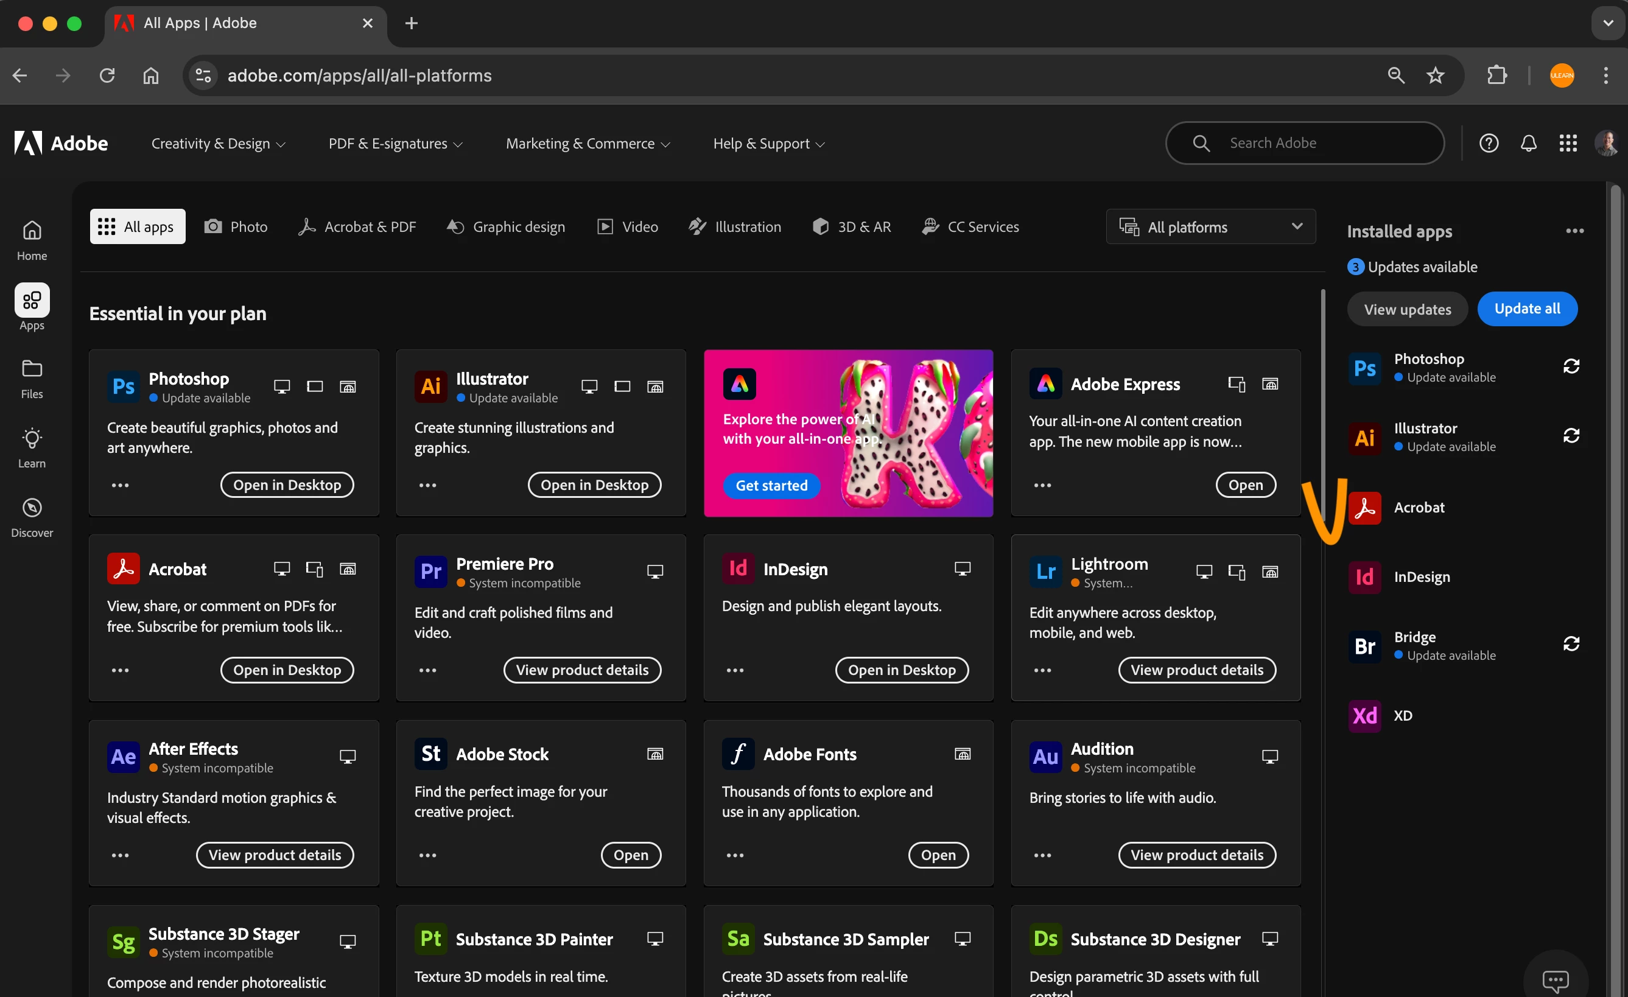Click the Bridge update refresh icon

pos(1571,643)
